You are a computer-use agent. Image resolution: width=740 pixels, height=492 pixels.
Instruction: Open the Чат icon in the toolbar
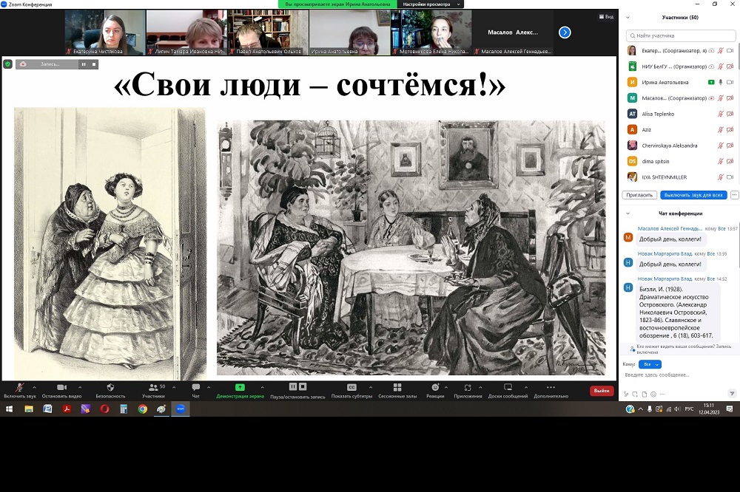pos(195,388)
